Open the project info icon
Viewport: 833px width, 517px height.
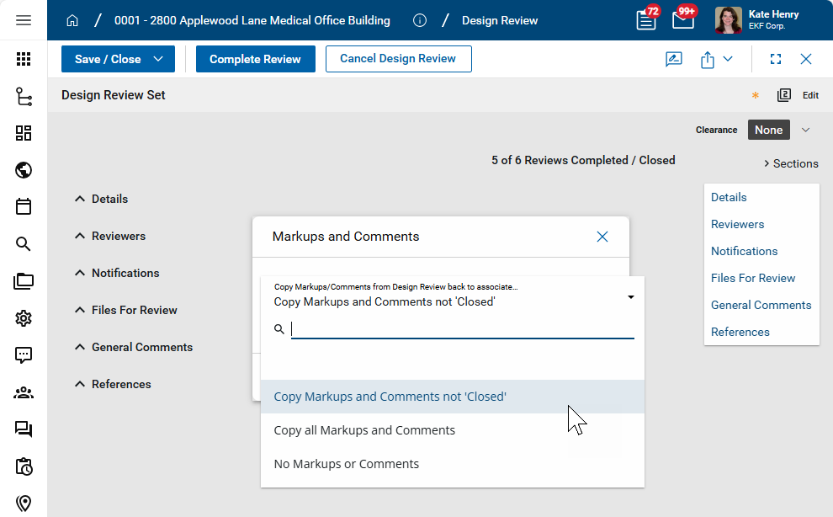(420, 20)
